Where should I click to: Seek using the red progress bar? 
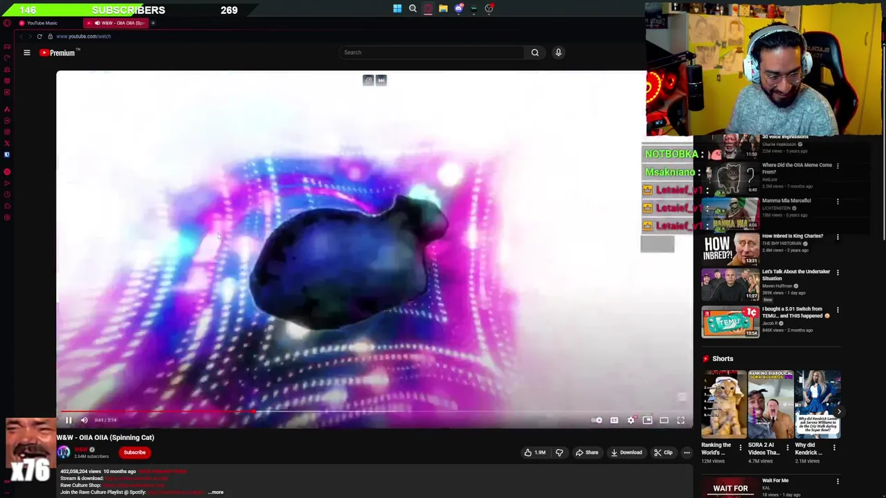click(374, 412)
